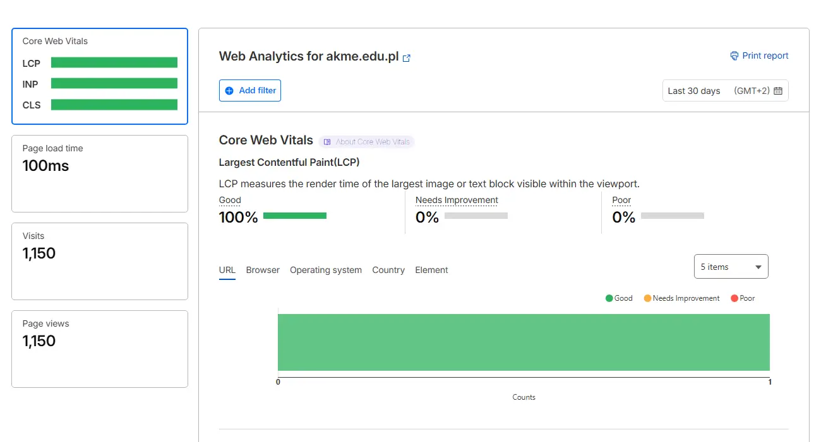
Task: Switch to the Browser tab
Action: click(263, 270)
